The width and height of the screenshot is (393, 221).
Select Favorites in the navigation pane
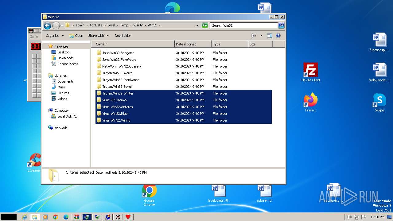click(x=61, y=46)
